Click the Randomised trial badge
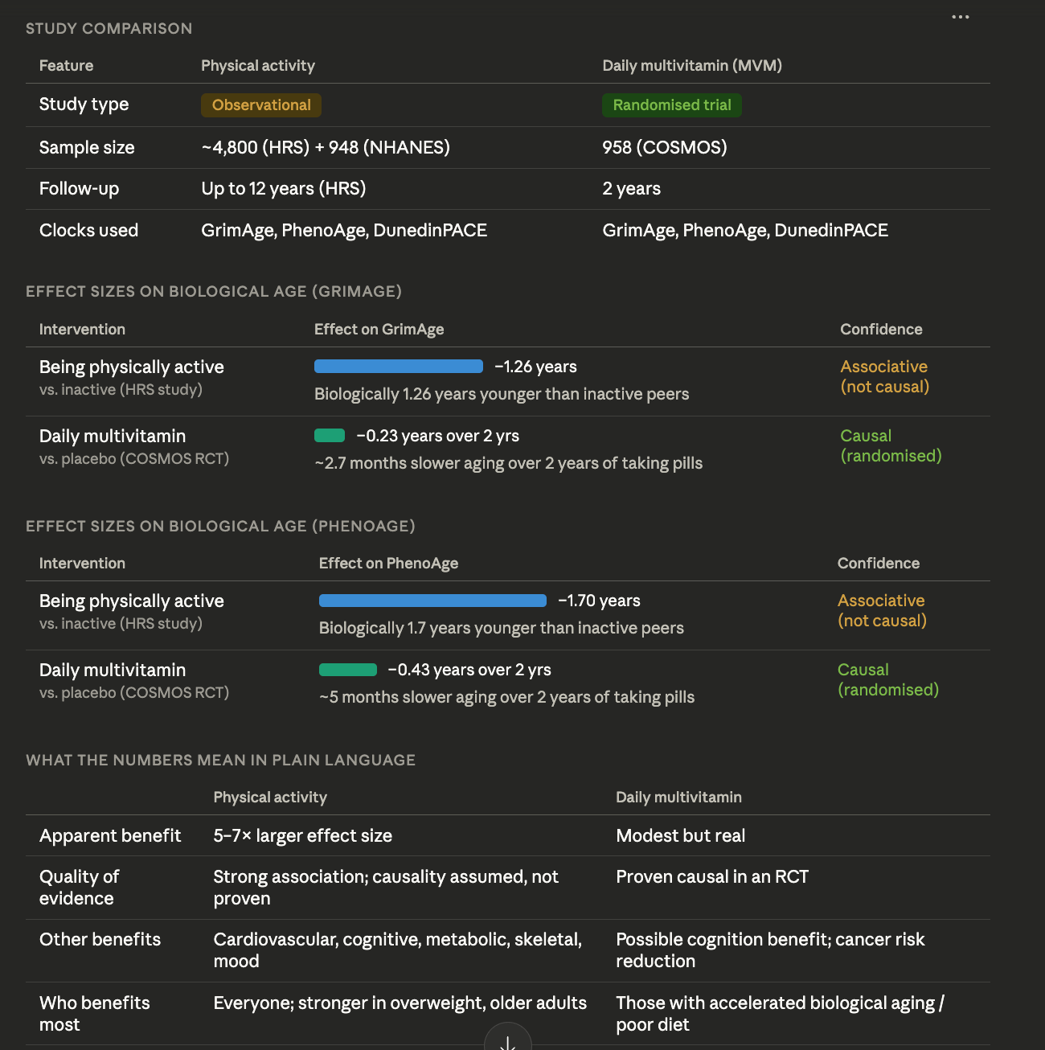The width and height of the screenshot is (1045, 1050). (671, 105)
